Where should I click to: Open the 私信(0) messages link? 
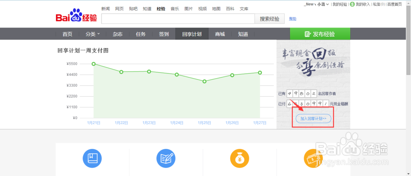coord(379,4)
